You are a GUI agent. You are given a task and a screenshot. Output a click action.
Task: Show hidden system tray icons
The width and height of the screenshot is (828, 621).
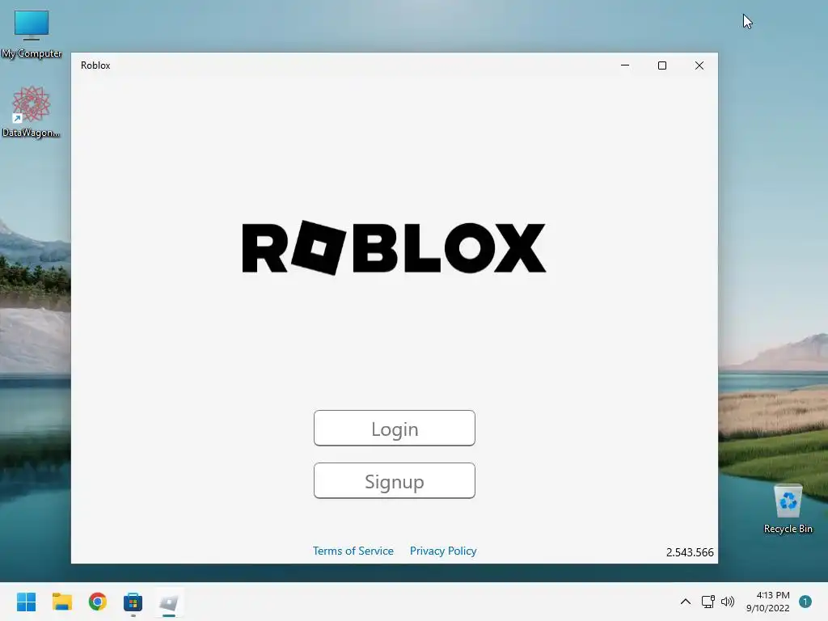(686, 602)
